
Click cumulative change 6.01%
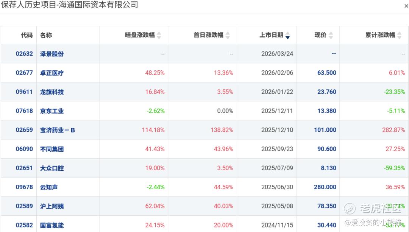pos(397,73)
